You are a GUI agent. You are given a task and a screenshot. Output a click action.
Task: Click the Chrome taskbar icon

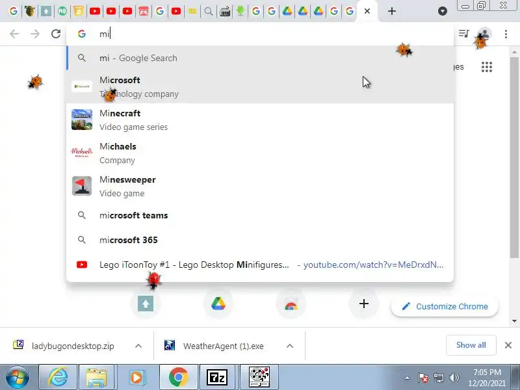(178, 377)
